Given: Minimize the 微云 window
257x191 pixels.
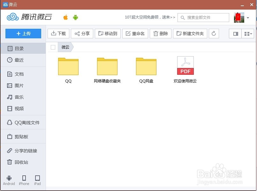Looking at the screenshot, I should pyautogui.click(x=242, y=5).
